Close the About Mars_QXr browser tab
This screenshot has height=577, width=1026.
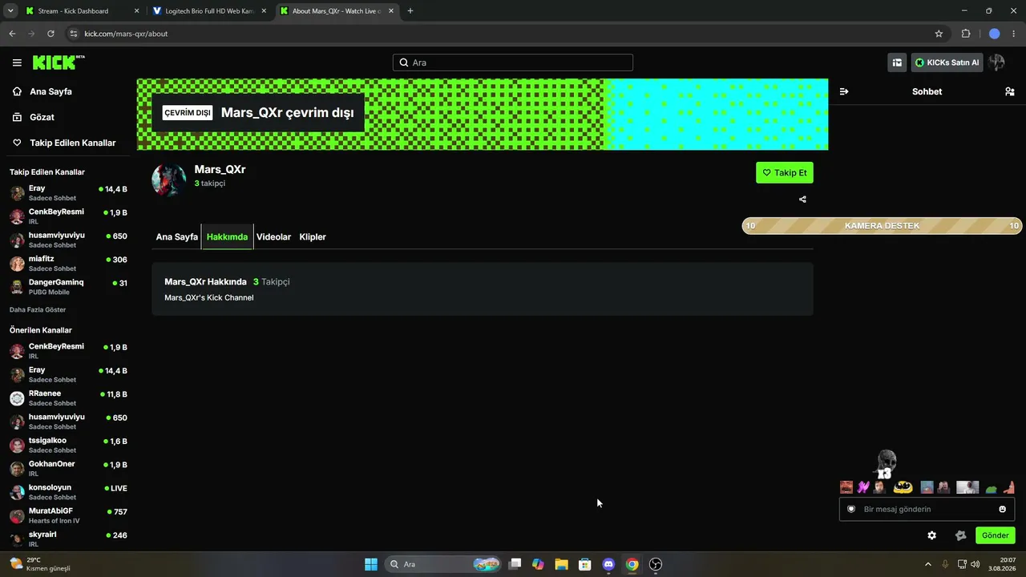click(391, 11)
